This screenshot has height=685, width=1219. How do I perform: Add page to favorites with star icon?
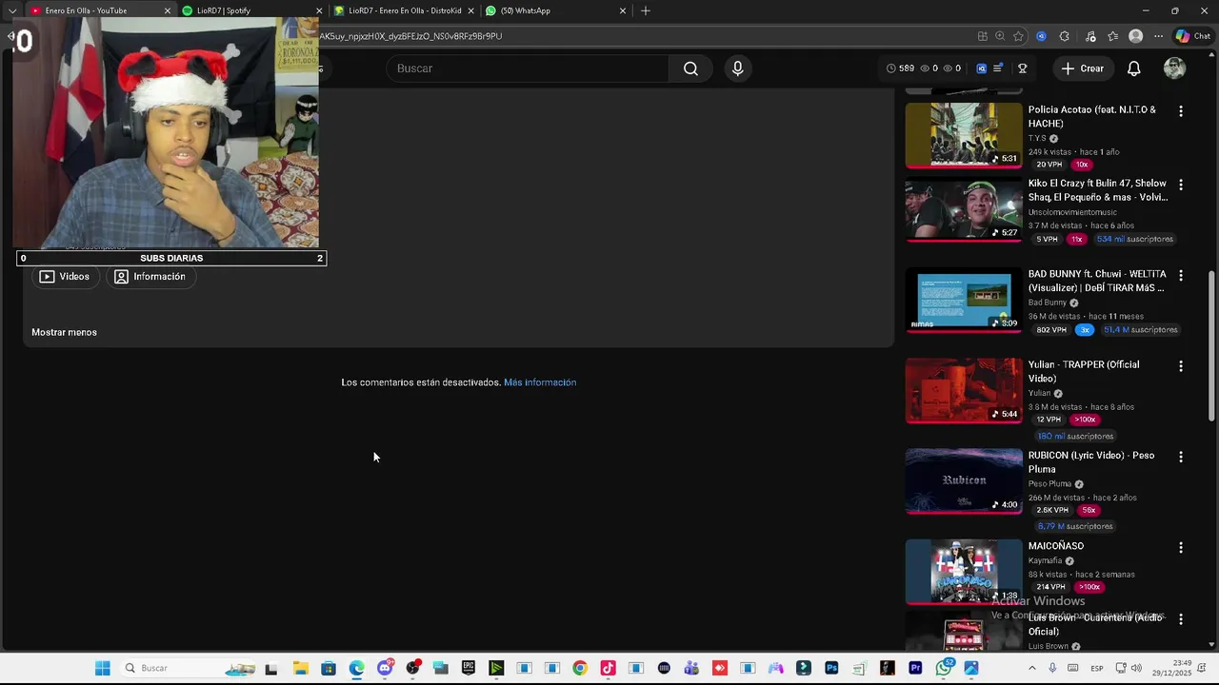pos(1018,36)
